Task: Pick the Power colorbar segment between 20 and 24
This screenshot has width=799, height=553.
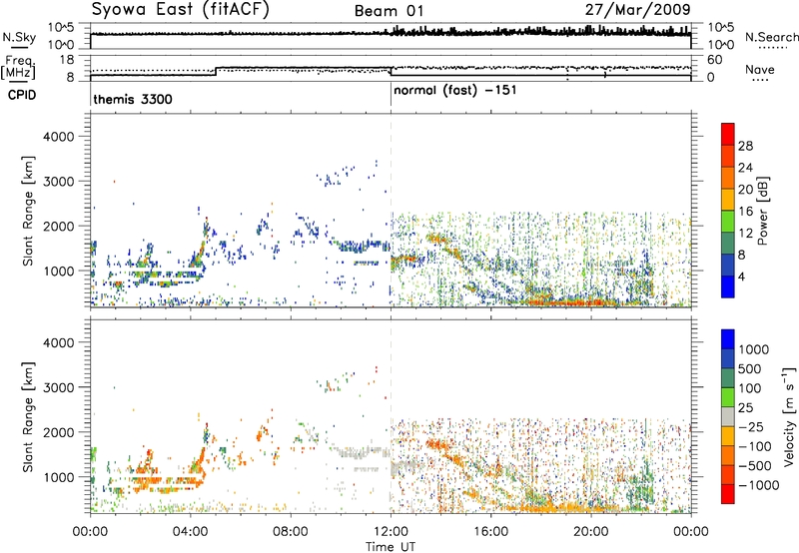Action: [x=728, y=178]
